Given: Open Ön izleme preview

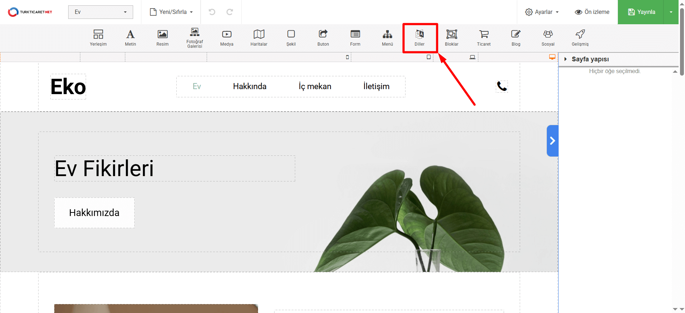Looking at the screenshot, I should pos(592,12).
